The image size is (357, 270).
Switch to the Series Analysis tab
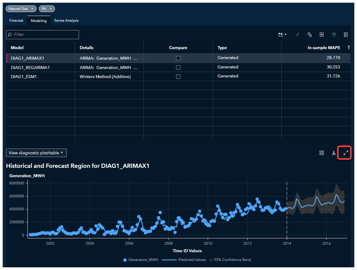pyautogui.click(x=66, y=20)
